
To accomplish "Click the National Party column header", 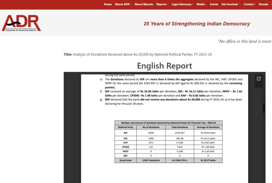I will pos(125,127).
